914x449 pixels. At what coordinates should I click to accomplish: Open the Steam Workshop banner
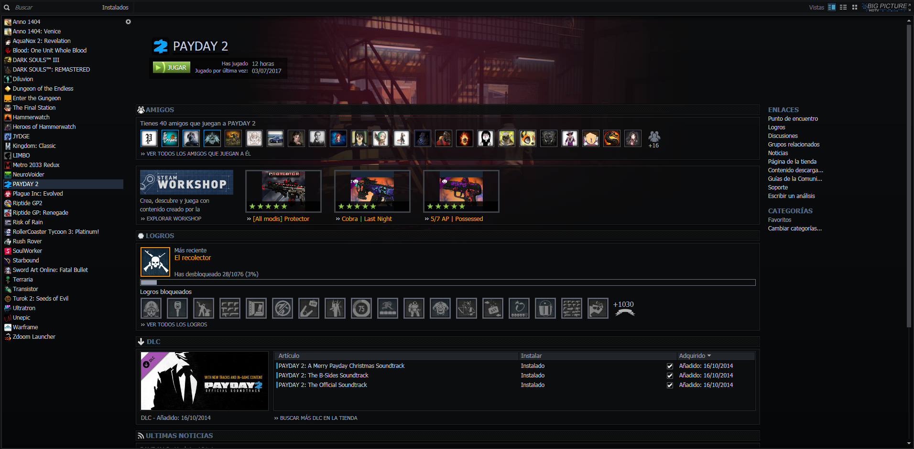coord(186,182)
